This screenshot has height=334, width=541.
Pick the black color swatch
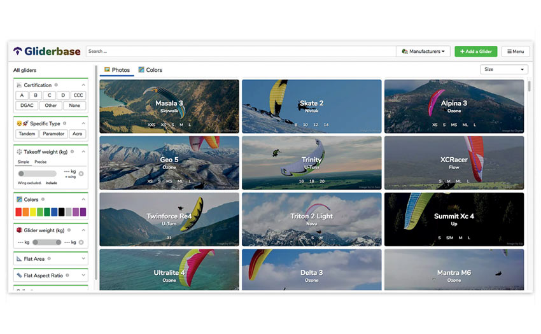(61, 212)
